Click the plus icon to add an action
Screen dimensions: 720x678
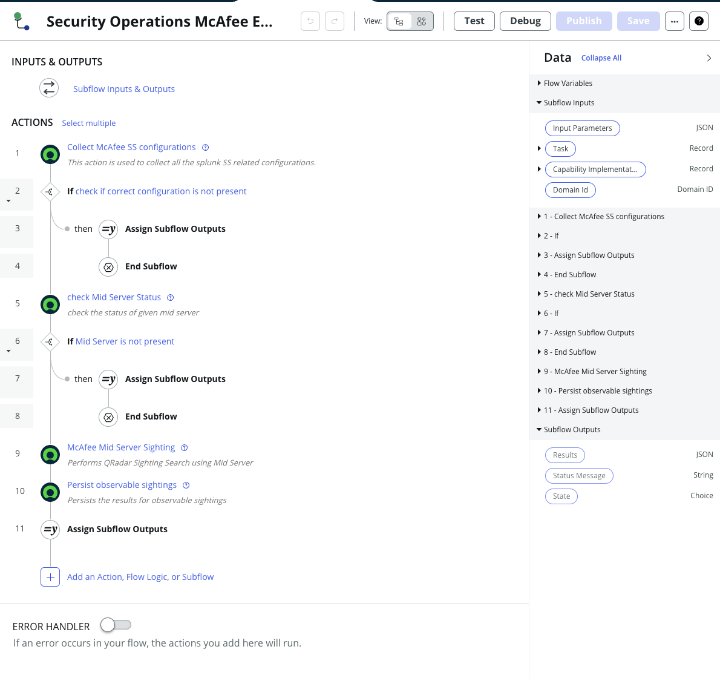(50, 577)
